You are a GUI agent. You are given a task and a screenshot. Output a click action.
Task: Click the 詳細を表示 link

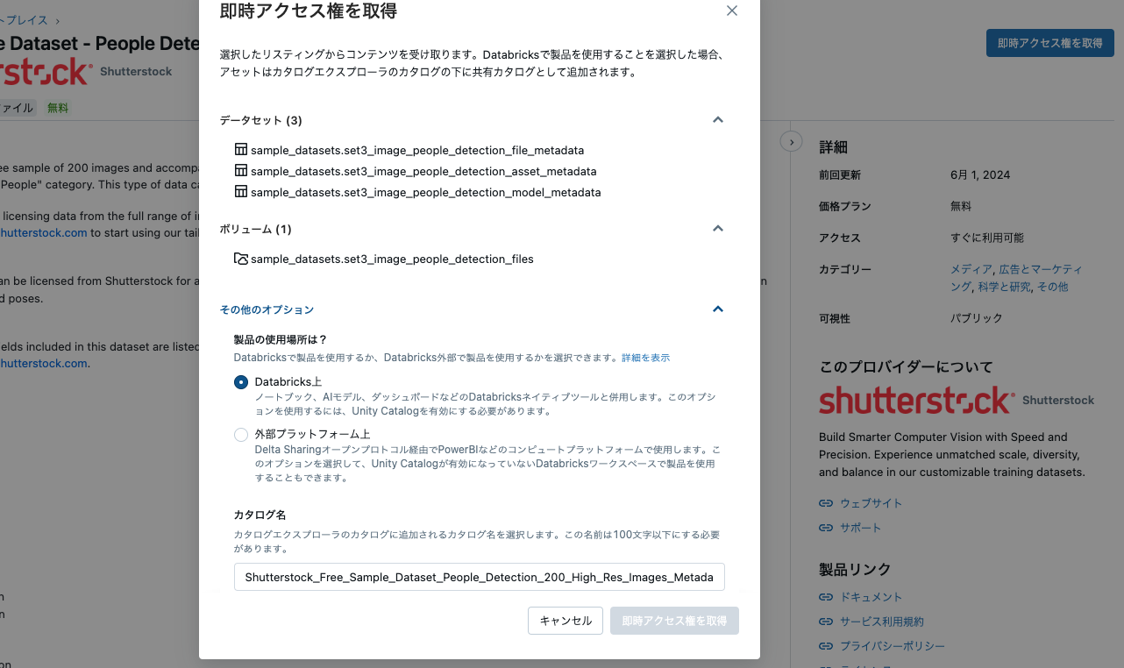pyautogui.click(x=645, y=357)
